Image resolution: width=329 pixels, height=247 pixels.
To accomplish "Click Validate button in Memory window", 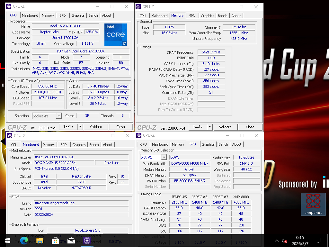I will point(225,127).
